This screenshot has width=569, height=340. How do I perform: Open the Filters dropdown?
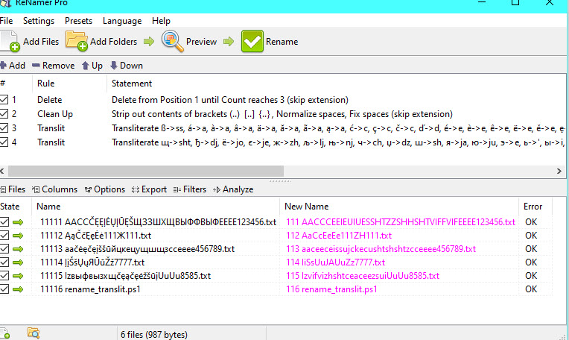click(x=189, y=189)
